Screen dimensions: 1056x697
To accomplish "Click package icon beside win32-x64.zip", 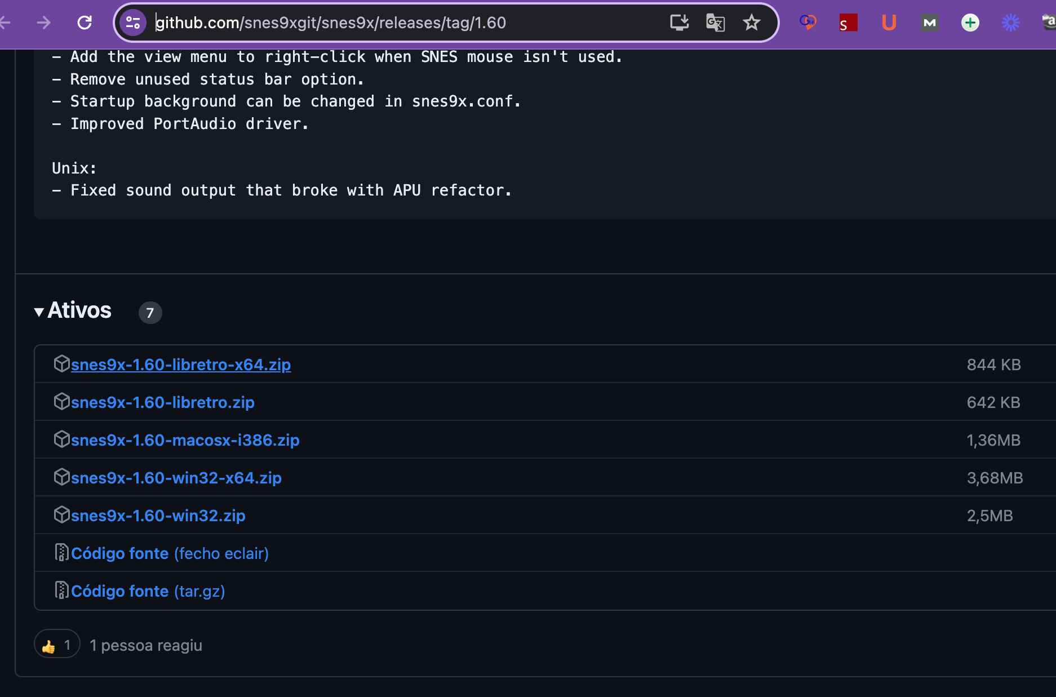I will (x=61, y=477).
